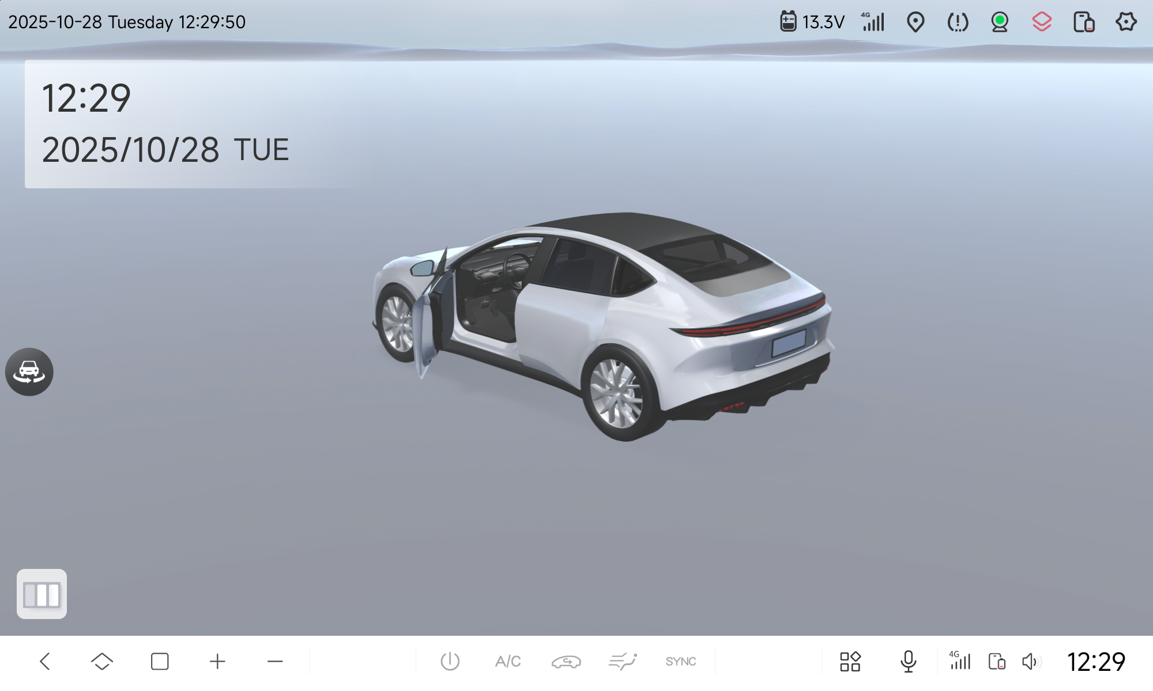This screenshot has height=691, width=1153.
Task: Open the apps grid menu
Action: [850, 661]
